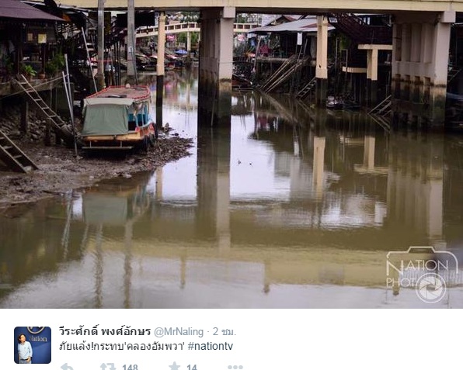Click the 2 ชม. timestamp of the tweet

(x=225, y=332)
